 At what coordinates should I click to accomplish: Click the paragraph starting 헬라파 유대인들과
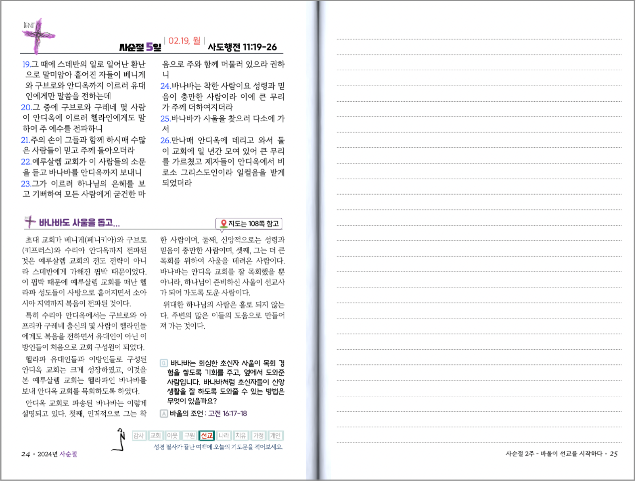[x=84, y=375]
